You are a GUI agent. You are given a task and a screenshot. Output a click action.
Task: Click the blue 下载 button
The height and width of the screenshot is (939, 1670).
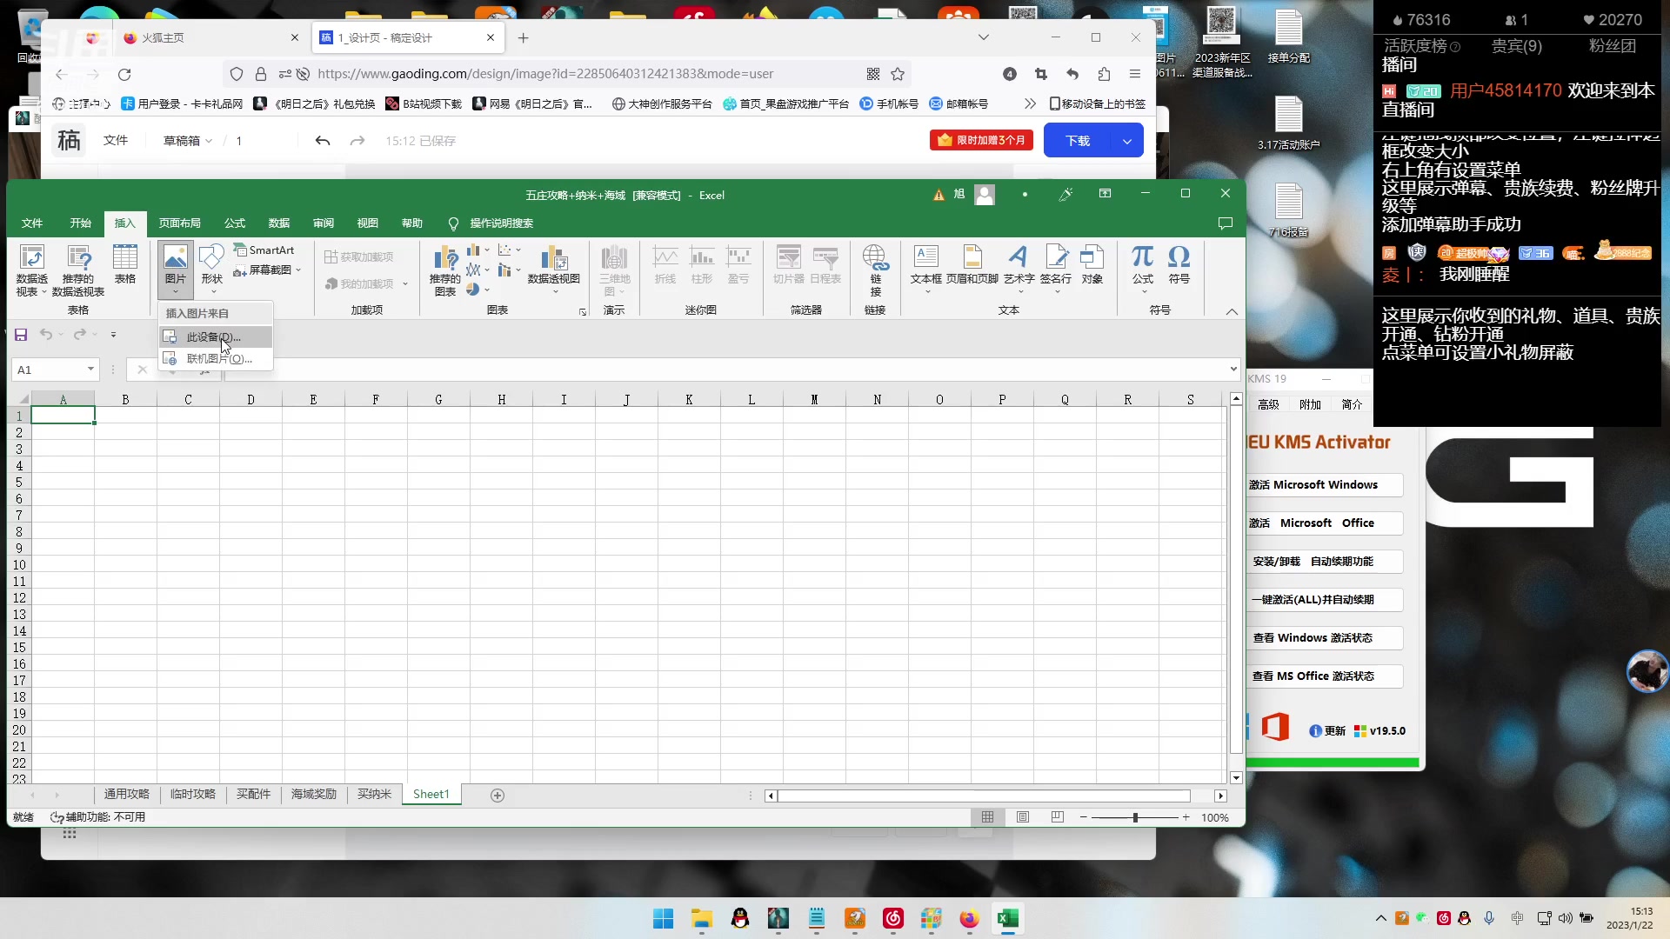point(1078,141)
